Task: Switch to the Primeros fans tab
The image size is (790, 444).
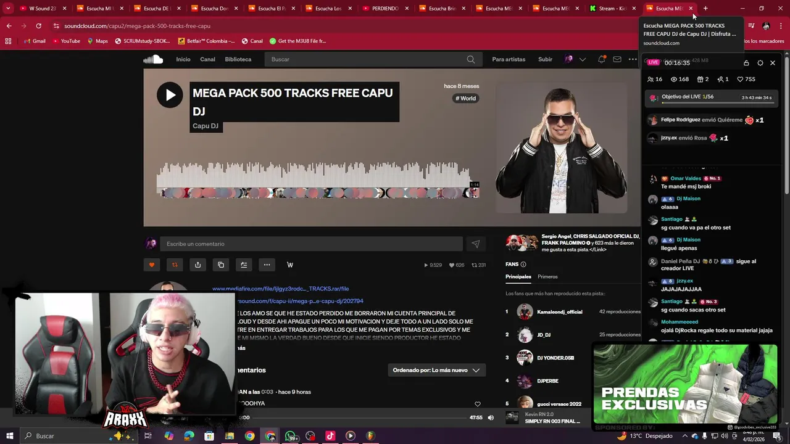Action: coord(547,276)
